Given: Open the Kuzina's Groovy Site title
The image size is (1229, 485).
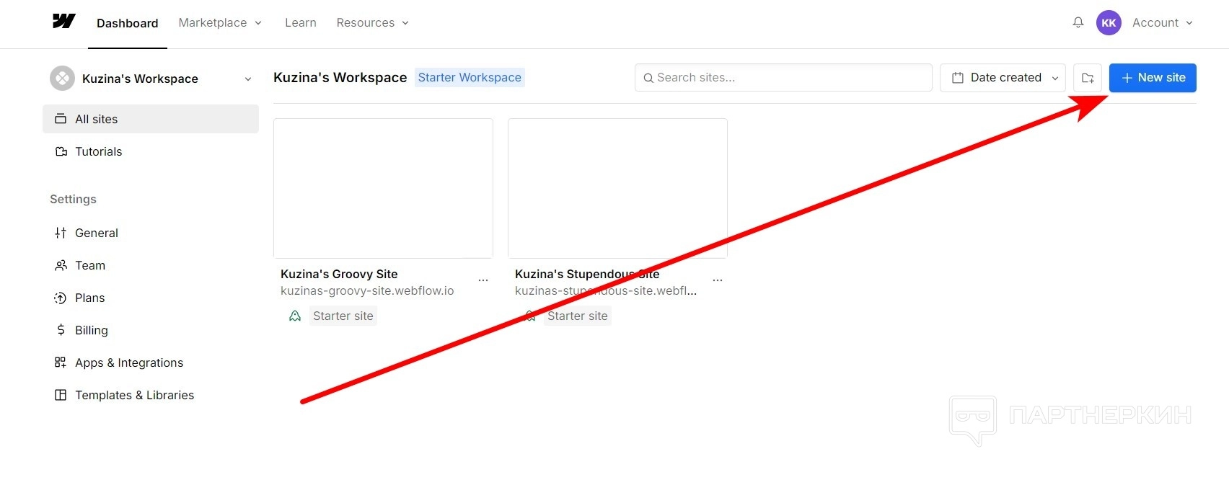Looking at the screenshot, I should pos(339,274).
